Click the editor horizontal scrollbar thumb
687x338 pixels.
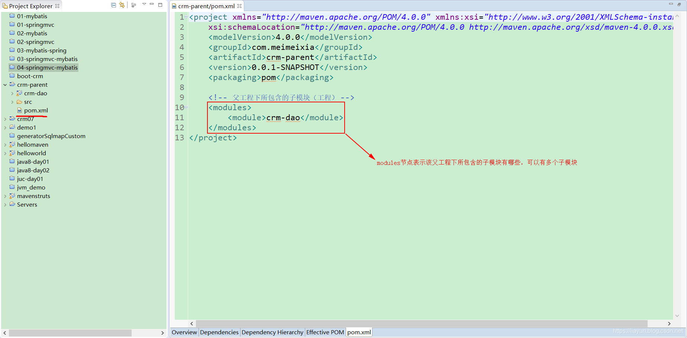pyautogui.click(x=422, y=323)
